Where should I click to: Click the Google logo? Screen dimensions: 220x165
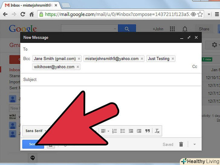pos(23,28)
